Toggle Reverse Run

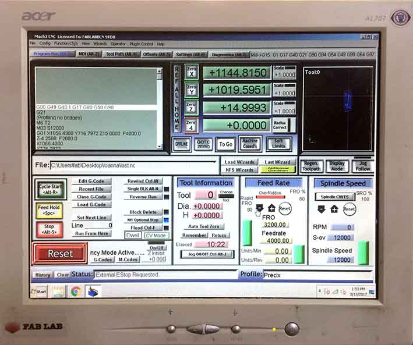tap(143, 197)
